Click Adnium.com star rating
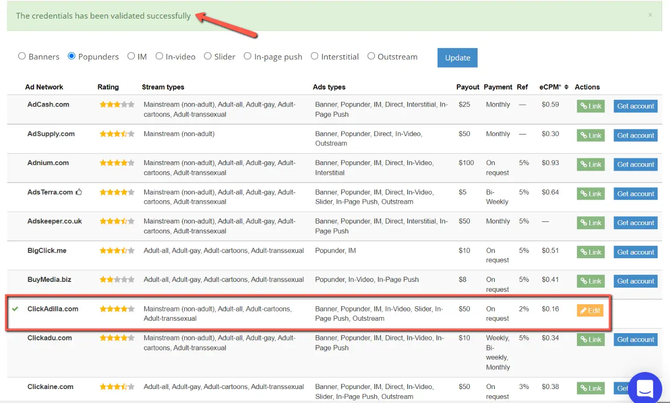This screenshot has width=670, height=403. pos(117,163)
